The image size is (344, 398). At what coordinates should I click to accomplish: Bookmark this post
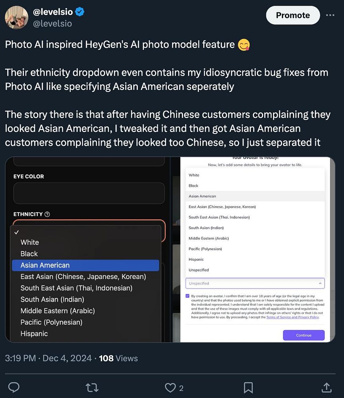pos(248,388)
